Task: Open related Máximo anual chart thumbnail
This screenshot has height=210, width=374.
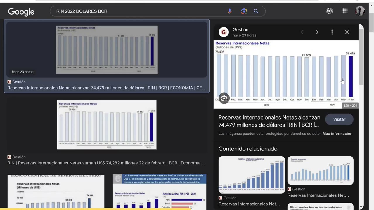Action: pyautogui.click(x=320, y=206)
